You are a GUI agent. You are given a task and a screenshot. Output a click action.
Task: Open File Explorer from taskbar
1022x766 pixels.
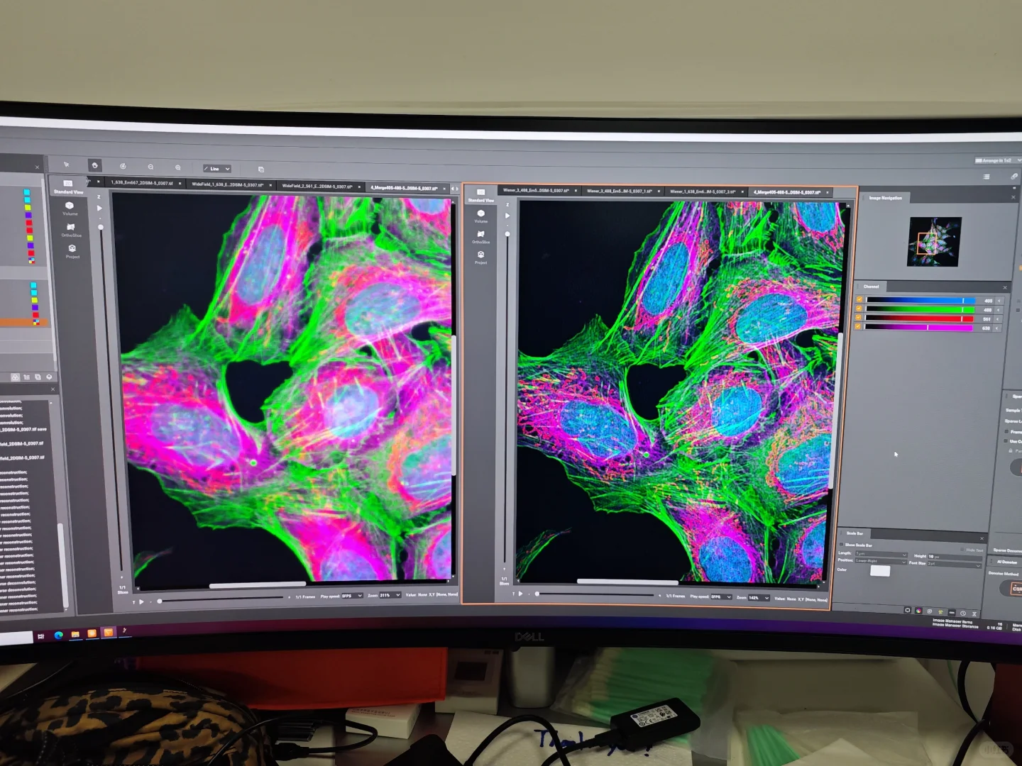[75, 635]
